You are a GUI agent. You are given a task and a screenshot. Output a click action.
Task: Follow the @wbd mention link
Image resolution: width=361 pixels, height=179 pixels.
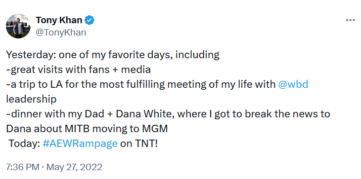tap(293, 84)
